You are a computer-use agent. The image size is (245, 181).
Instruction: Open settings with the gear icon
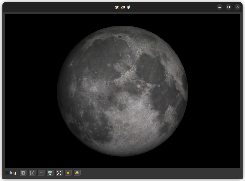point(50,173)
